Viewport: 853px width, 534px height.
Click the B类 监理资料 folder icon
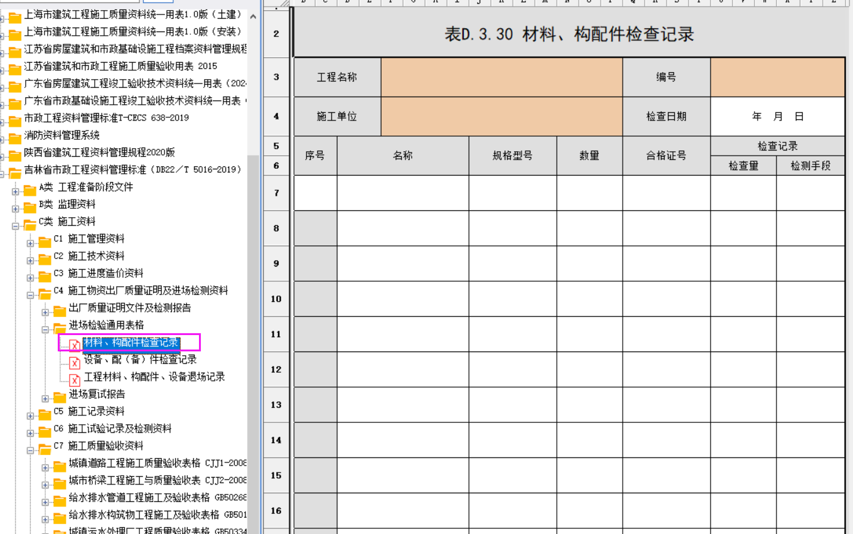pos(30,206)
